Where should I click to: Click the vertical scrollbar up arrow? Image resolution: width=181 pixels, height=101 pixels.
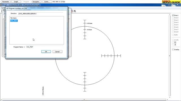coord(170,15)
